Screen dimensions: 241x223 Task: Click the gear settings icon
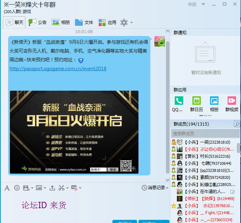(x=124, y=23)
